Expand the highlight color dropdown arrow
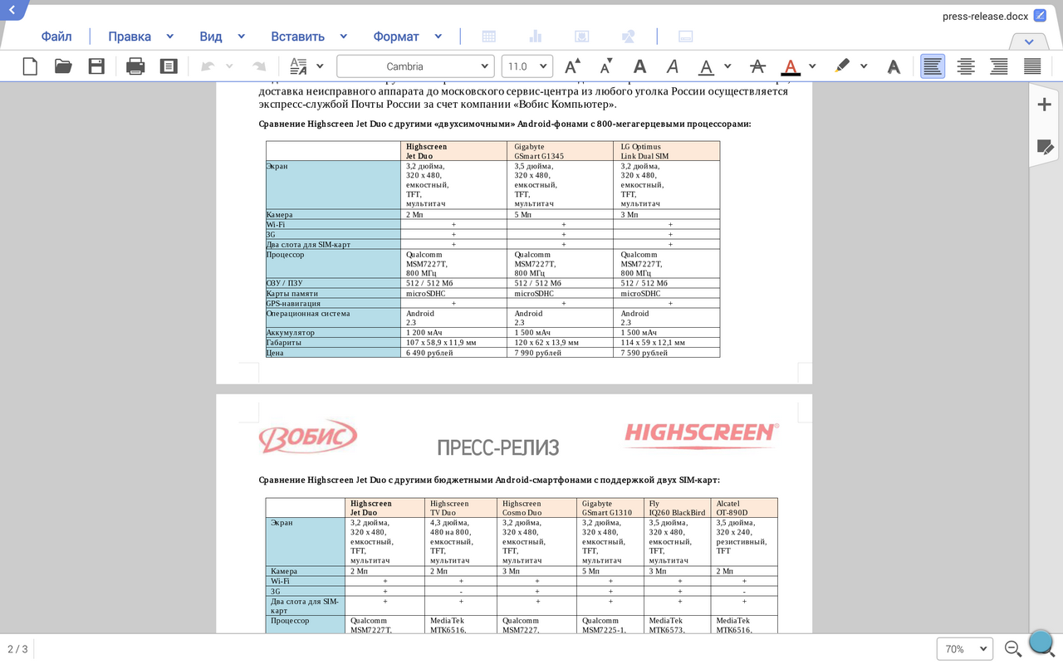 click(x=864, y=66)
